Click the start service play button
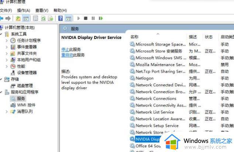234x152 pixels. [x=79, y=18]
